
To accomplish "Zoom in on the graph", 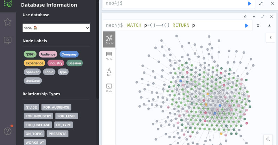I will pos(268,139).
